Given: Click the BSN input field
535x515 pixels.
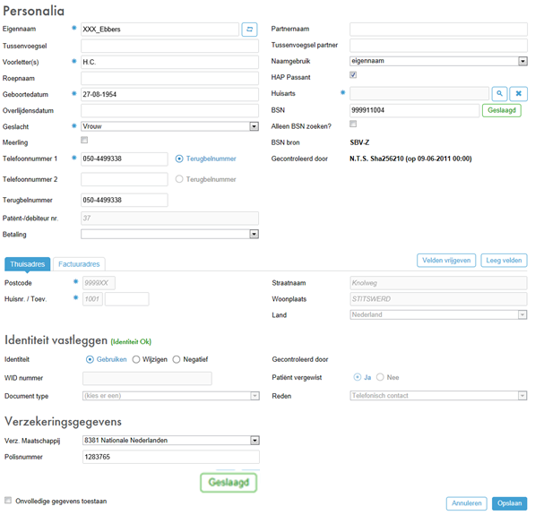Looking at the screenshot, I should 415,110.
